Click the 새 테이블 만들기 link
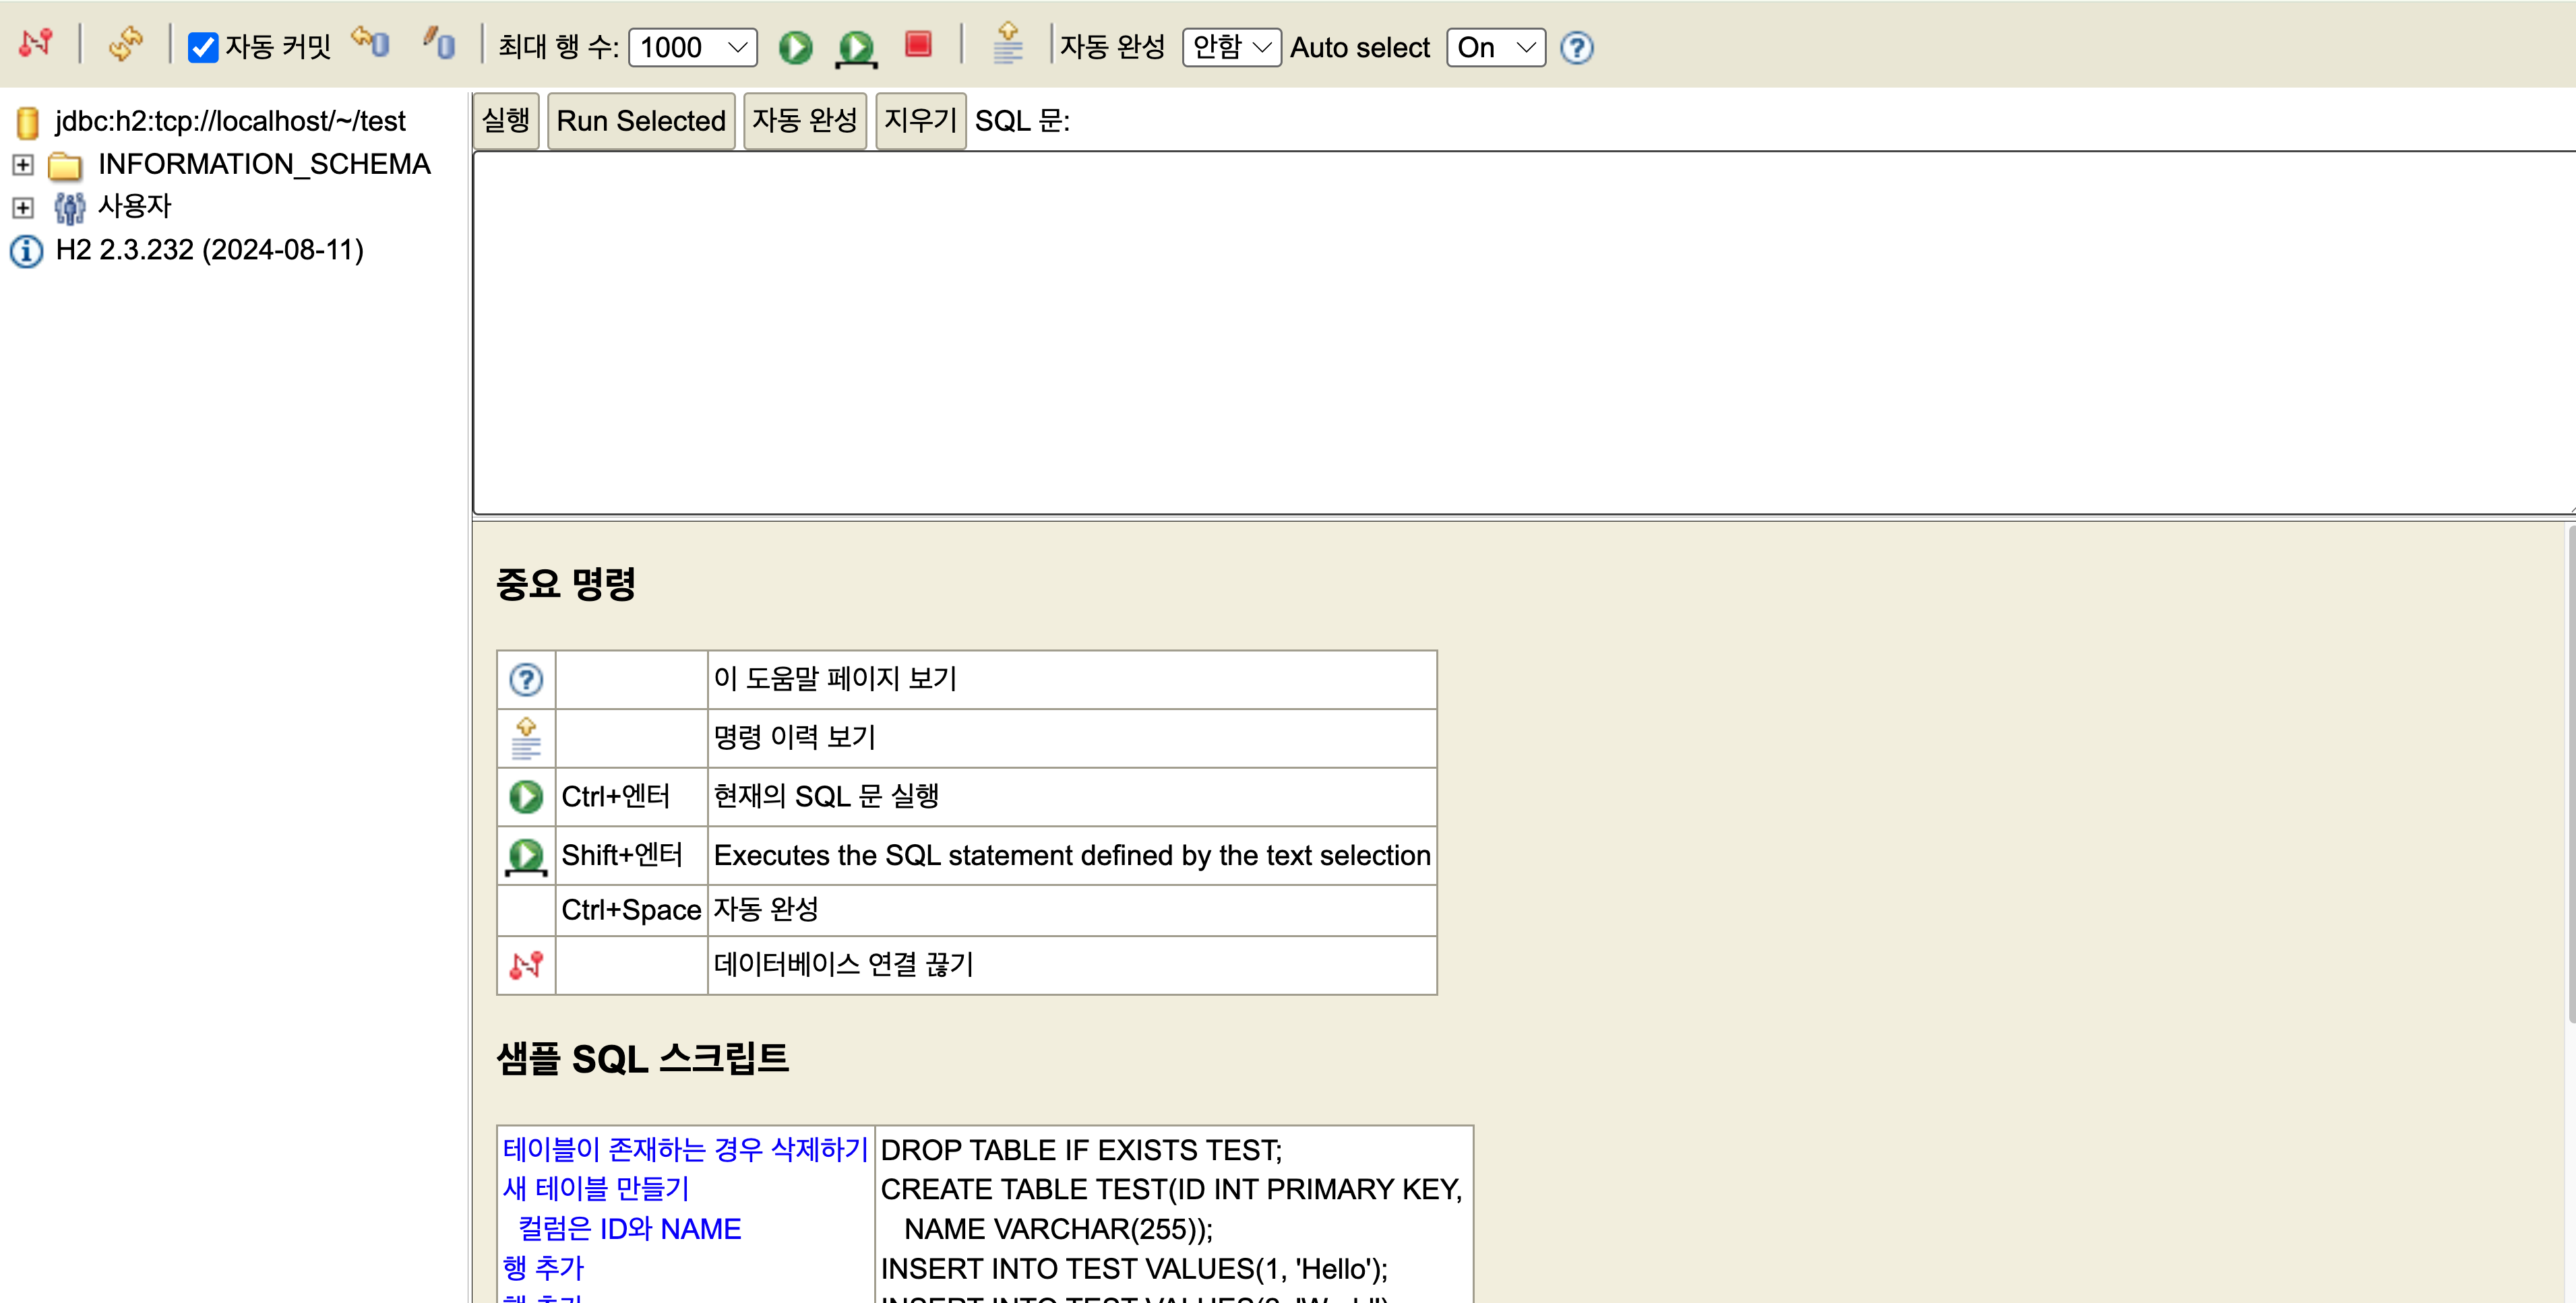Screen dimensions: 2576x1303 pyautogui.click(x=596, y=1189)
